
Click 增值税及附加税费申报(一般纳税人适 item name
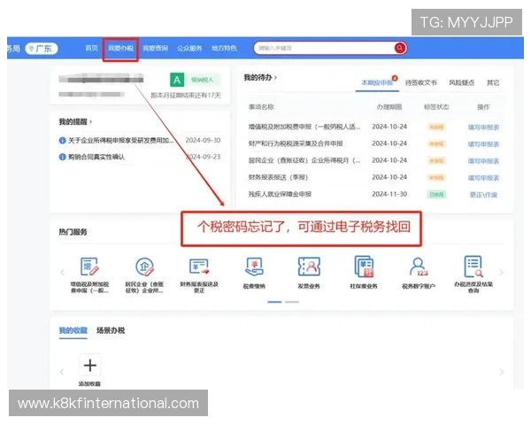[304, 127]
